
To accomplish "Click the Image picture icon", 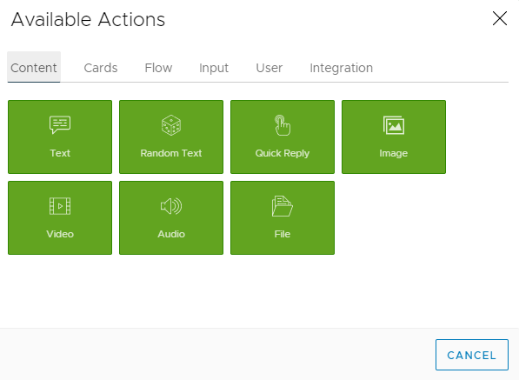I will pos(394,125).
